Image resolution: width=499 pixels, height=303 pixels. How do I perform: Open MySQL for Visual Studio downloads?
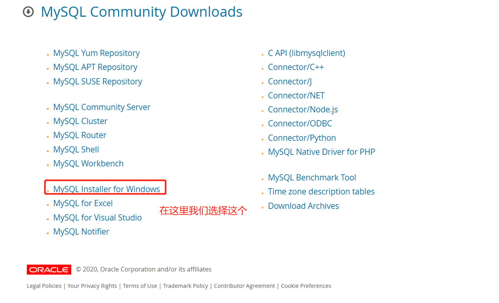coord(97,217)
